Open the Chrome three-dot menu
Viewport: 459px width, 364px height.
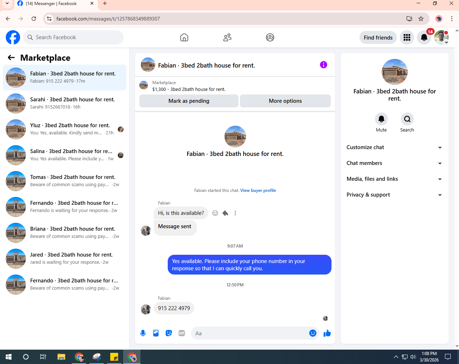452,19
